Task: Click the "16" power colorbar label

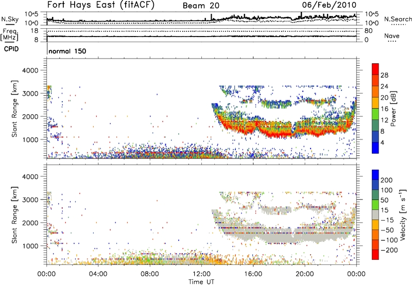Action: (x=384, y=109)
